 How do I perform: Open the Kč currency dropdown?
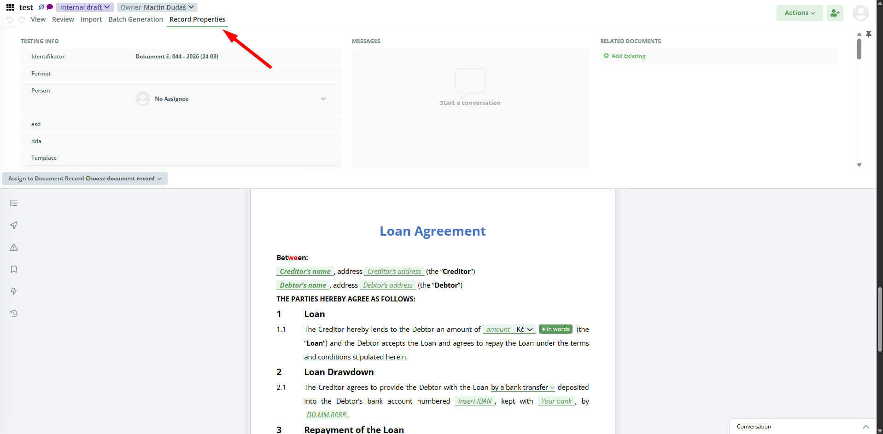point(525,330)
